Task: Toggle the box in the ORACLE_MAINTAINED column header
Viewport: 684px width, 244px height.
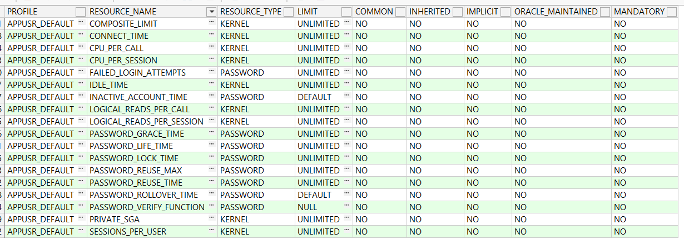Action: 604,12
